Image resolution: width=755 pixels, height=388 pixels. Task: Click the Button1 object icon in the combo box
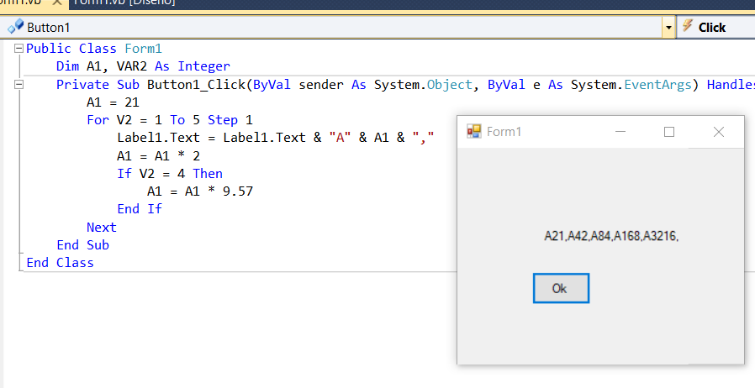(x=15, y=27)
